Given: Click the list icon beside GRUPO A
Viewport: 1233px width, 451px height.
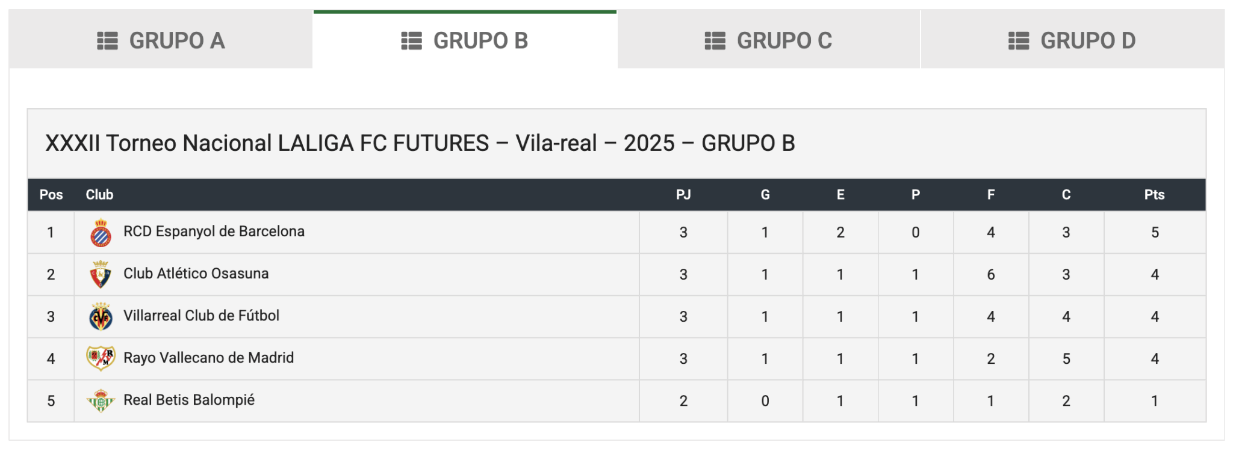Looking at the screenshot, I should click(108, 41).
